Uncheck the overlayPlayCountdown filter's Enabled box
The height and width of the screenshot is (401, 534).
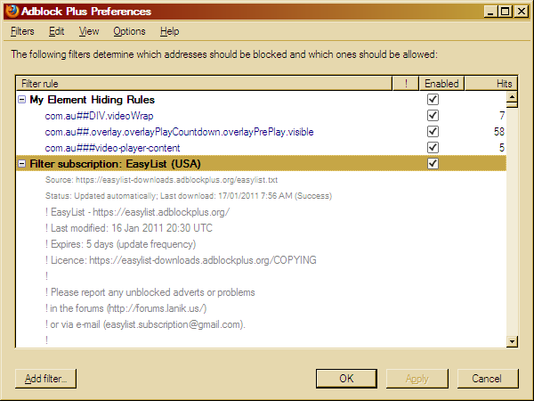coord(433,132)
